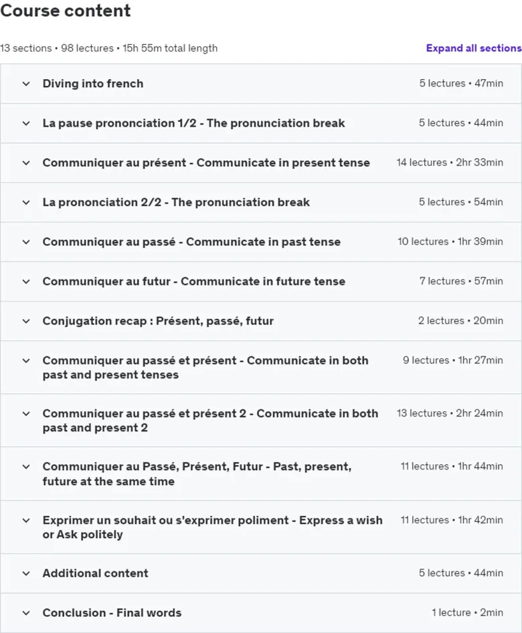Open Conjugation recap section chevron

(x=26, y=321)
